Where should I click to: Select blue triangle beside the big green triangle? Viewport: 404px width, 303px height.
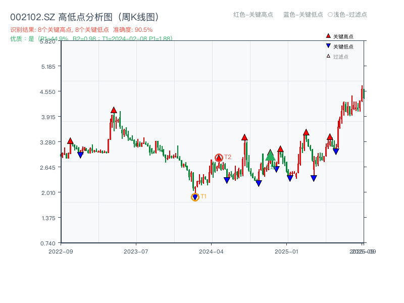(276, 169)
